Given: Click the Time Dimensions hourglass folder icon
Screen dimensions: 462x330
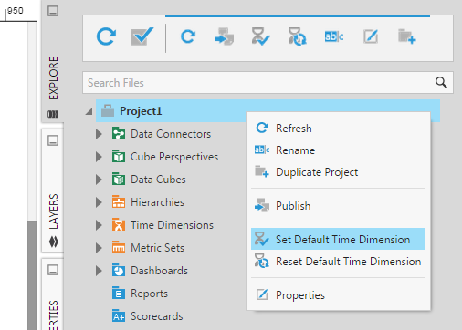Looking at the screenshot, I should tap(119, 224).
